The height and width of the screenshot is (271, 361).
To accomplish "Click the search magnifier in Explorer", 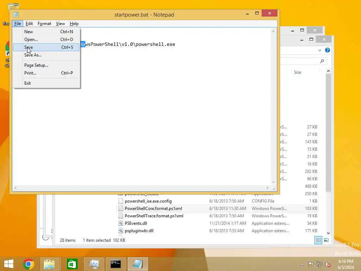I will [x=322, y=61].
